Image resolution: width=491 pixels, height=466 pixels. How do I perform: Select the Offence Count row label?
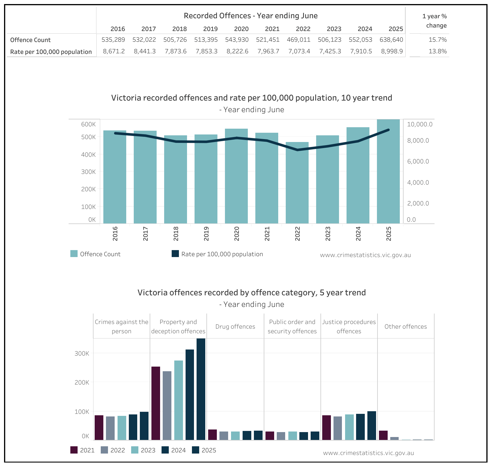[30, 40]
